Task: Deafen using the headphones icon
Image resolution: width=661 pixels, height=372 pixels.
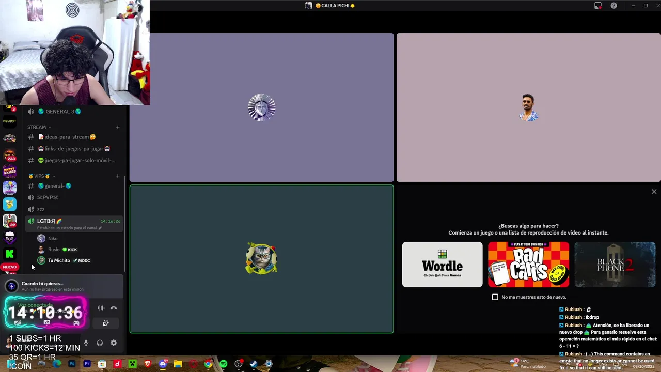Action: 100,343
